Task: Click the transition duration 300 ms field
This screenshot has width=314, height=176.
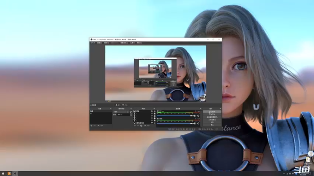Action: click(123, 115)
